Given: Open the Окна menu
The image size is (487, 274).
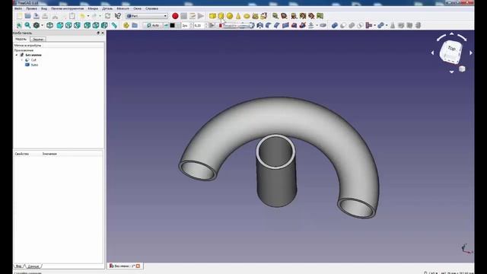Looking at the screenshot, I should tap(137, 8).
